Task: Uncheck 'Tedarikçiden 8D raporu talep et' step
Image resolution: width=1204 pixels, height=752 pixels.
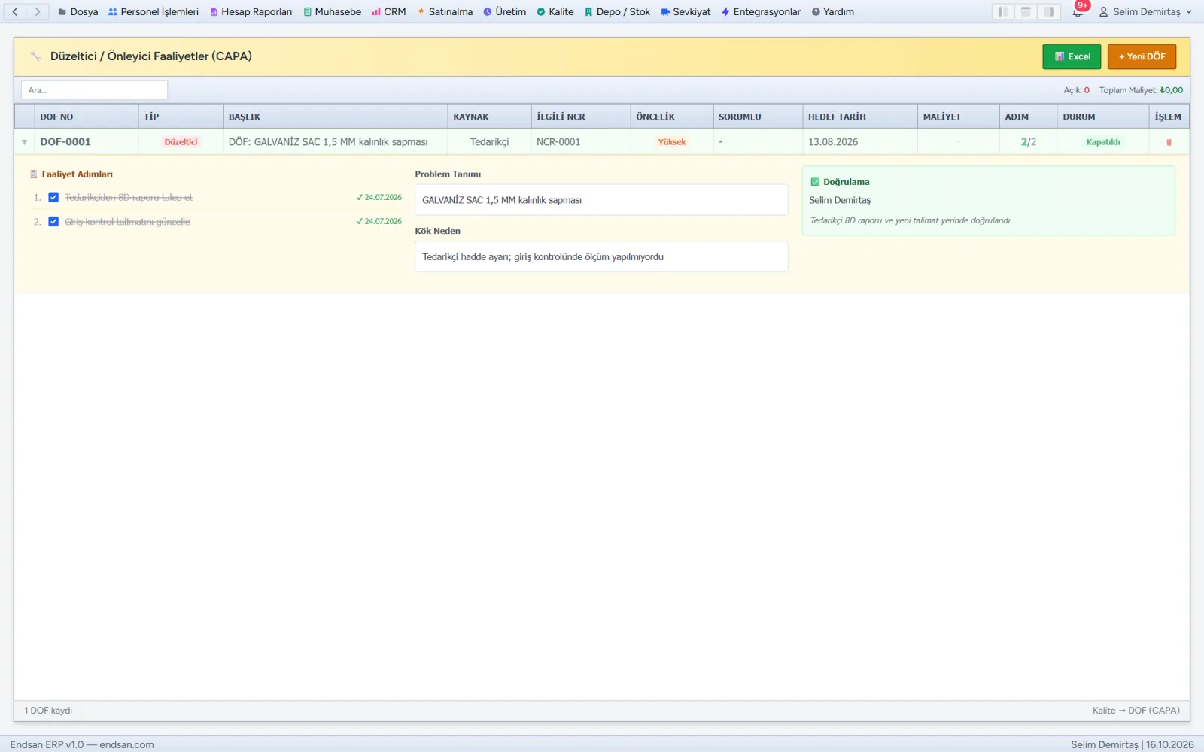Action: [x=53, y=197]
